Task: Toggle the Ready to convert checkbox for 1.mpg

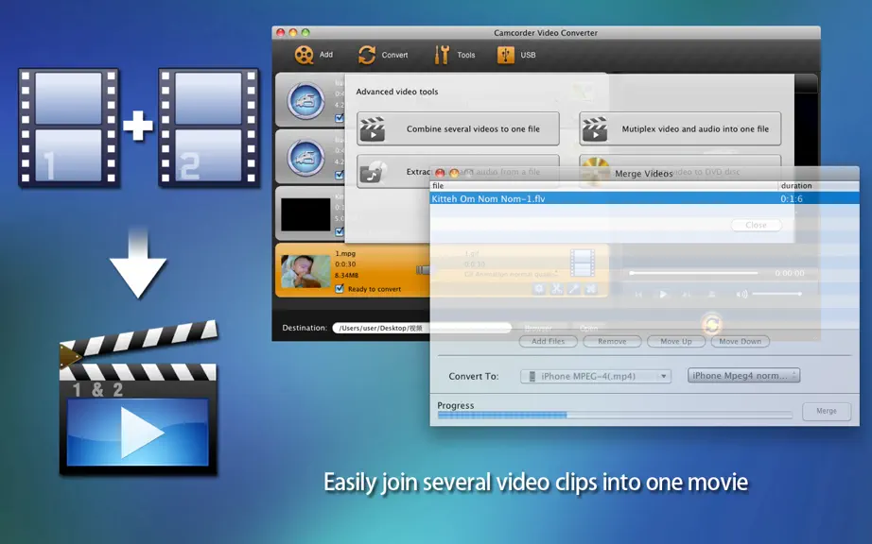Action: (340, 289)
